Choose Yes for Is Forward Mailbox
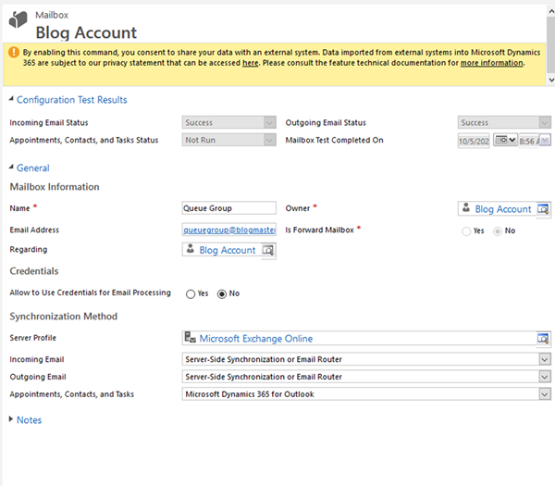Viewport: 555px width, 486px height. 466,231
